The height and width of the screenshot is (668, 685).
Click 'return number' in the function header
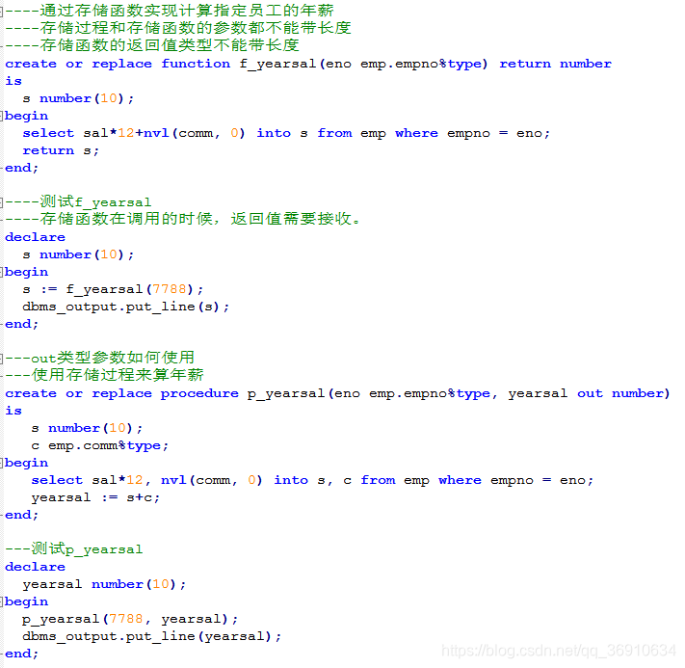coord(555,64)
